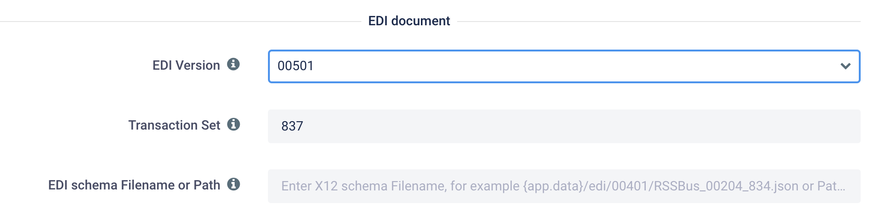Click the chevron arrow in the EDI Version box
871x218 pixels.
(846, 66)
